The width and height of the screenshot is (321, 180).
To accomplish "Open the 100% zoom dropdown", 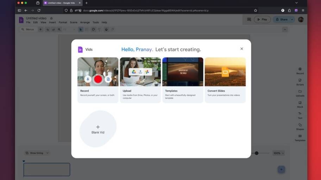I will click(279, 153).
